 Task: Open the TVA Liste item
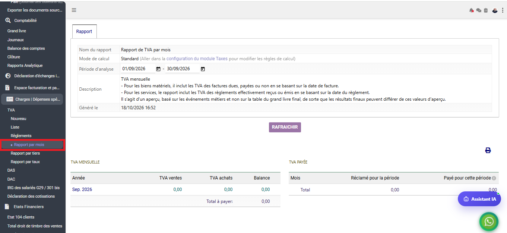click(15, 127)
